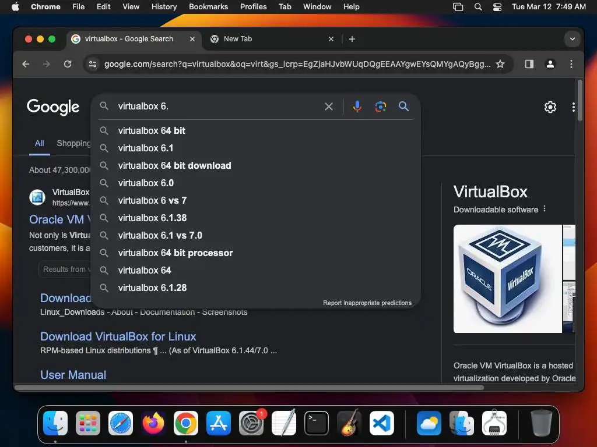This screenshot has height=447, width=597.
Task: Open Chrome profile avatar icon
Action: (550, 64)
